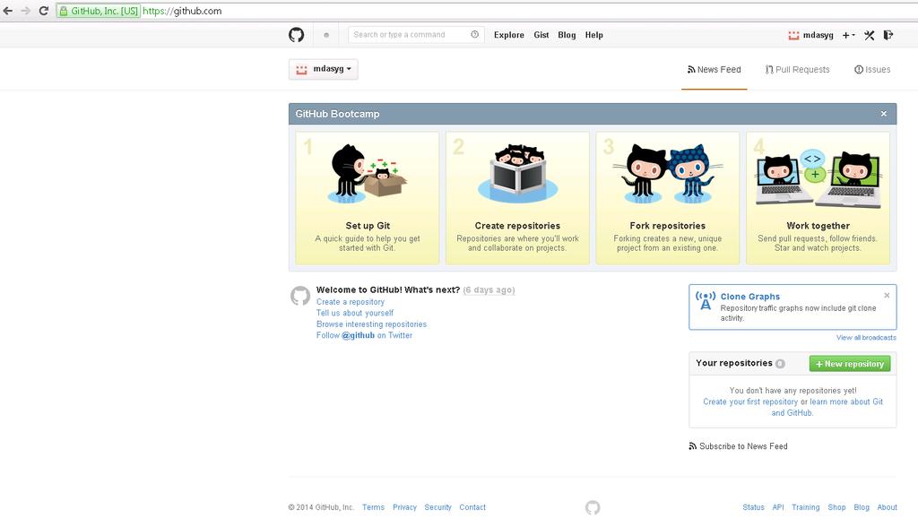Open account settings tools icon
This screenshot has width=918, height=518.
(870, 35)
